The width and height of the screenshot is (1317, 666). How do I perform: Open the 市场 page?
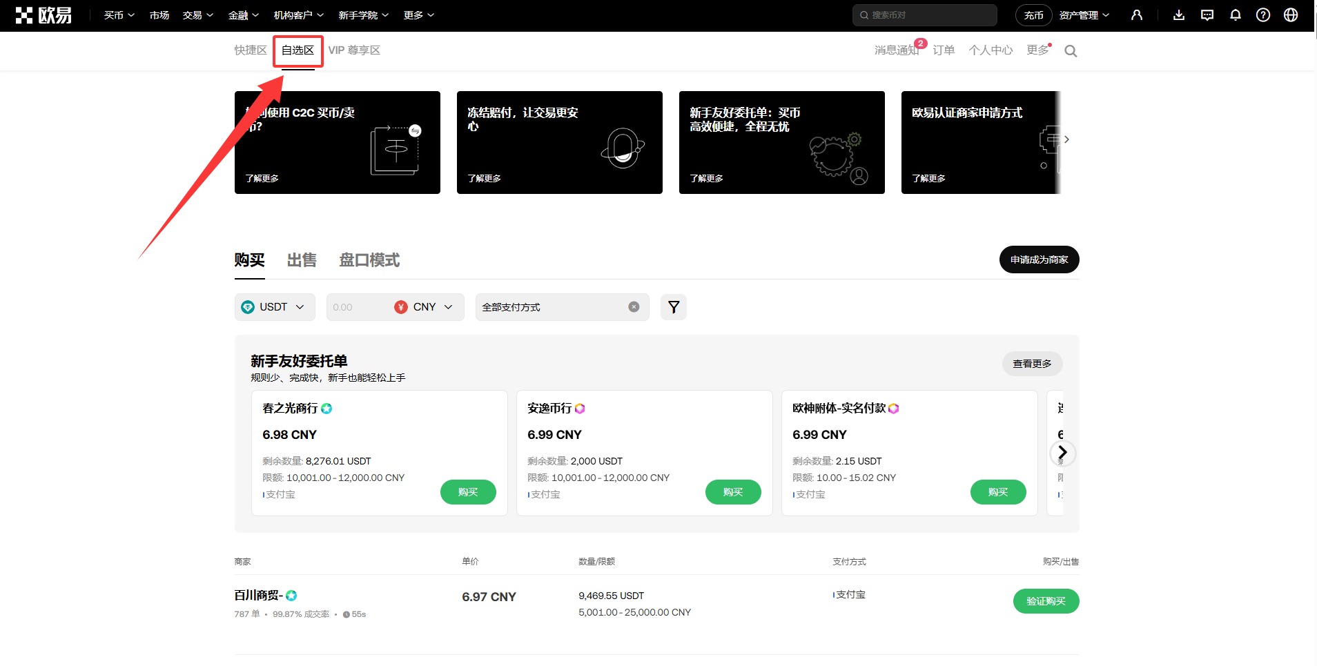tap(159, 15)
